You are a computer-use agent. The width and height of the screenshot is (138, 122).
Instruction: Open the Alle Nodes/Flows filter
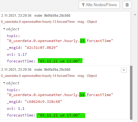99,5
